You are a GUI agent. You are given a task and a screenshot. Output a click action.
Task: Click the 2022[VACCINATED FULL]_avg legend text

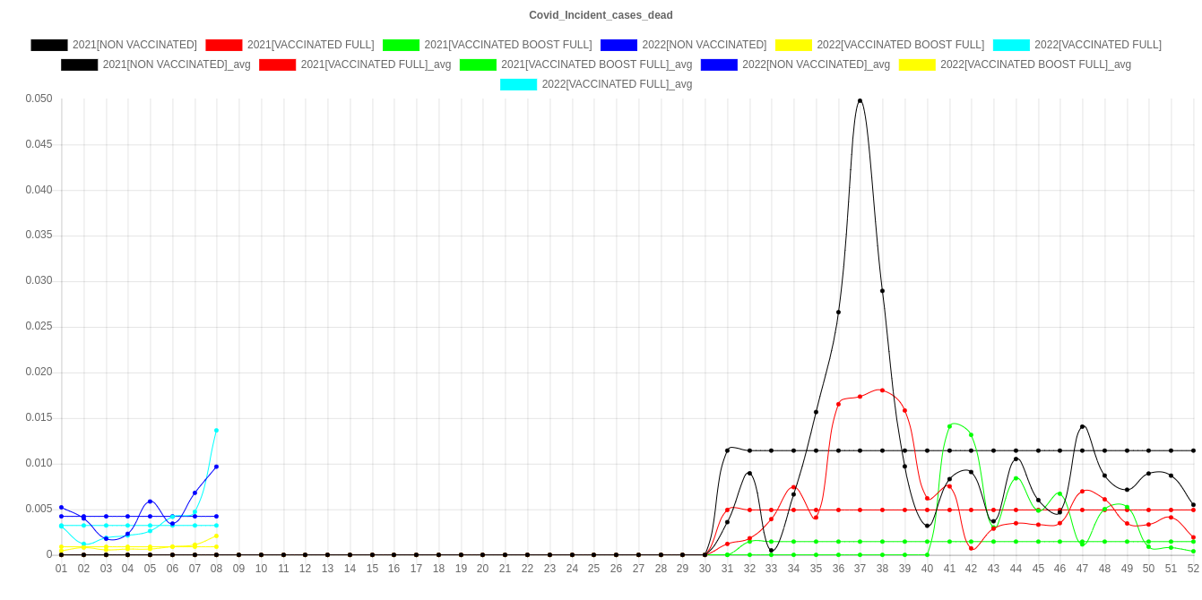[617, 84]
